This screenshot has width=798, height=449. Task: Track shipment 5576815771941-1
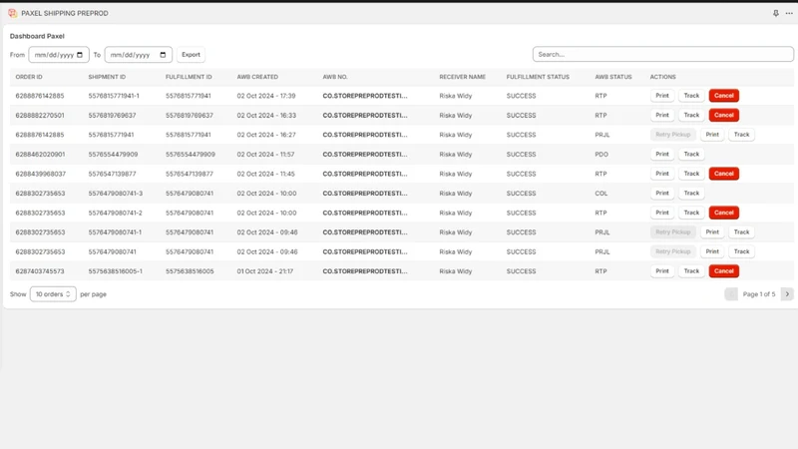[691, 96]
